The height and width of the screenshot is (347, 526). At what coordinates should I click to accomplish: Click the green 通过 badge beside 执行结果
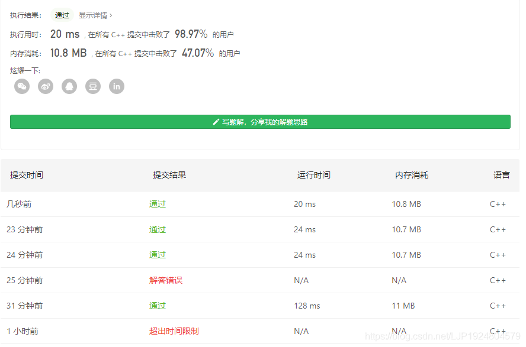62,15
